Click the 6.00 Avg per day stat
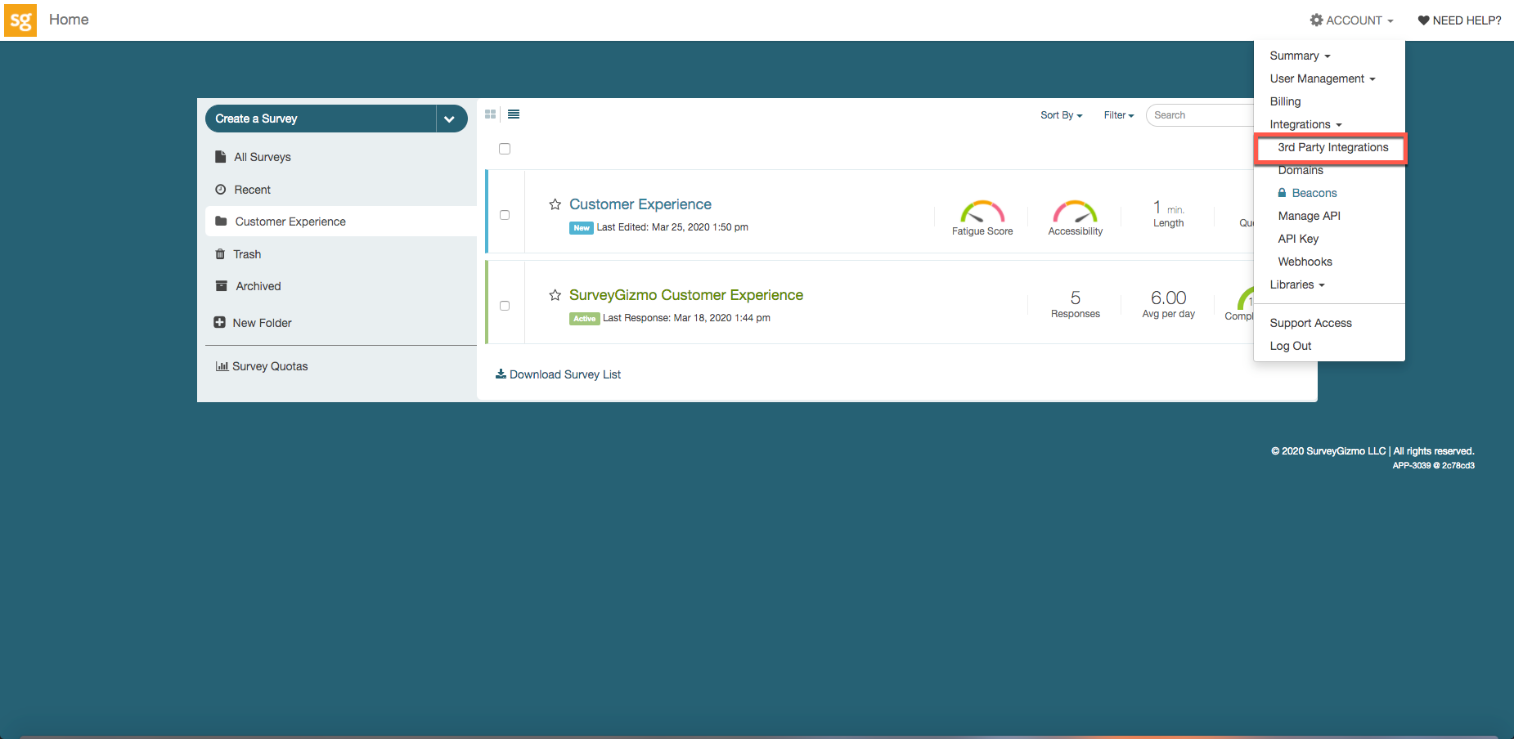 [x=1168, y=303]
